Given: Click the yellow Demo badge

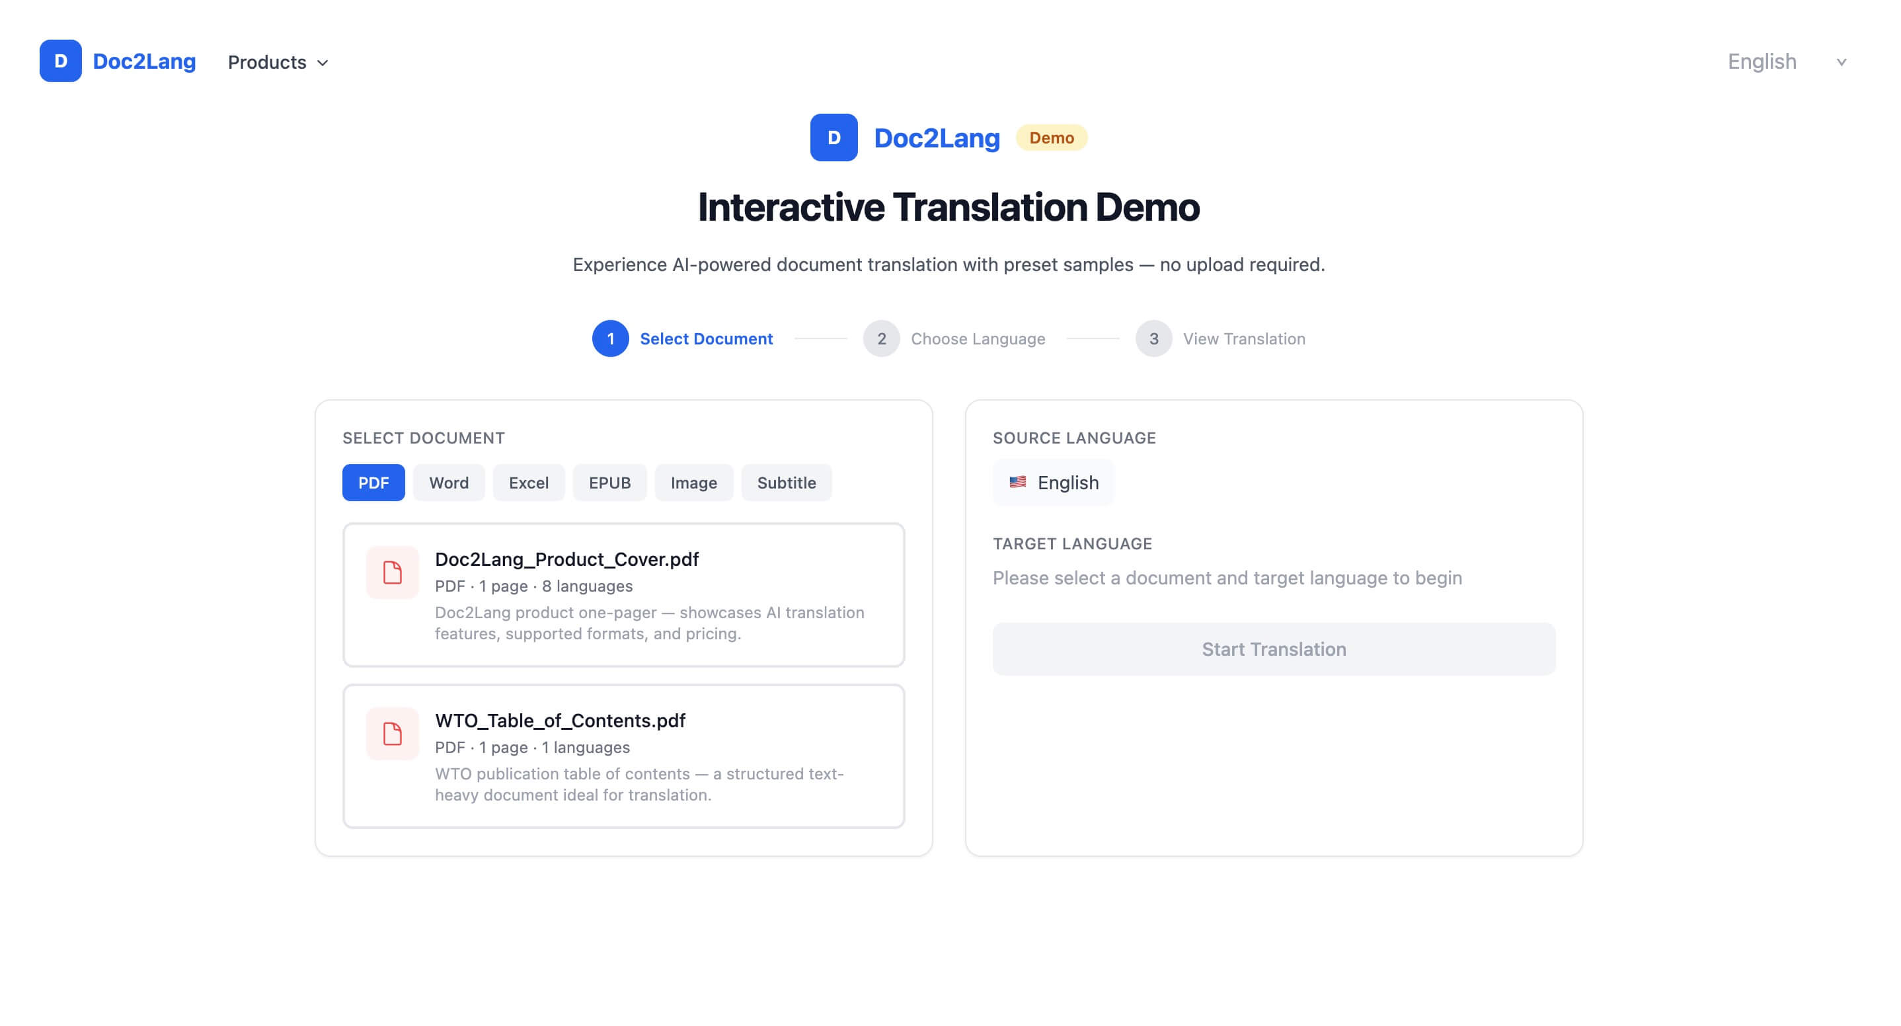Looking at the screenshot, I should pyautogui.click(x=1051, y=138).
